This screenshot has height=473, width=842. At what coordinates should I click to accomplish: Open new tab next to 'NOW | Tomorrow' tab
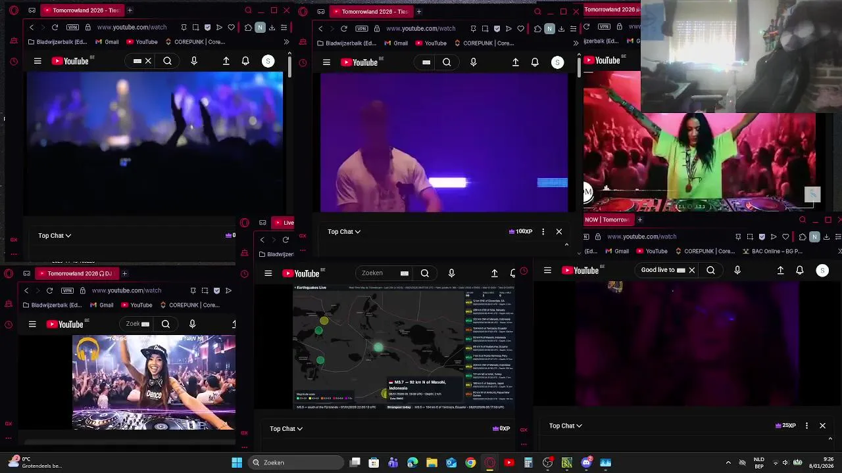639,219
